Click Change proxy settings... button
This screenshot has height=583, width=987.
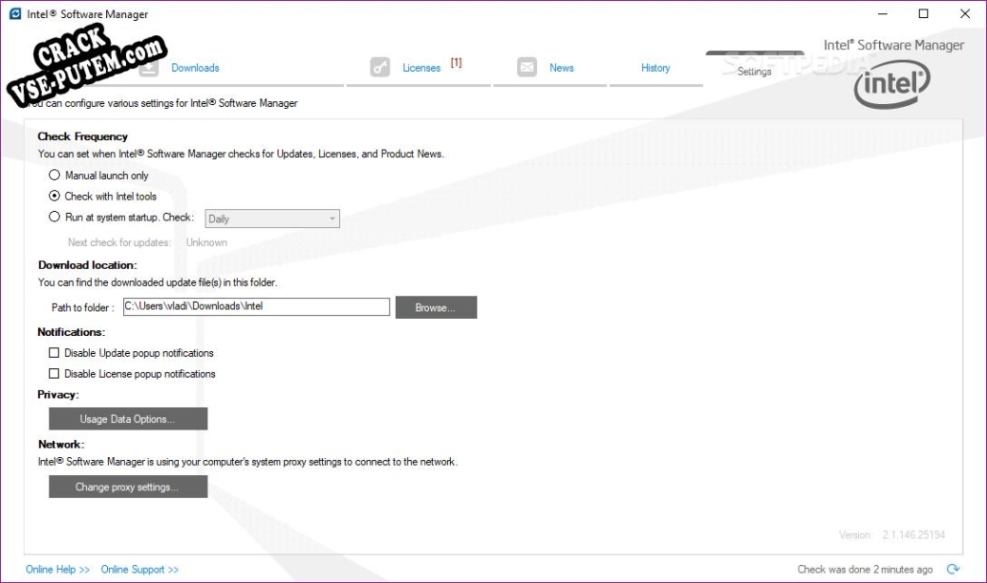pyautogui.click(x=128, y=487)
